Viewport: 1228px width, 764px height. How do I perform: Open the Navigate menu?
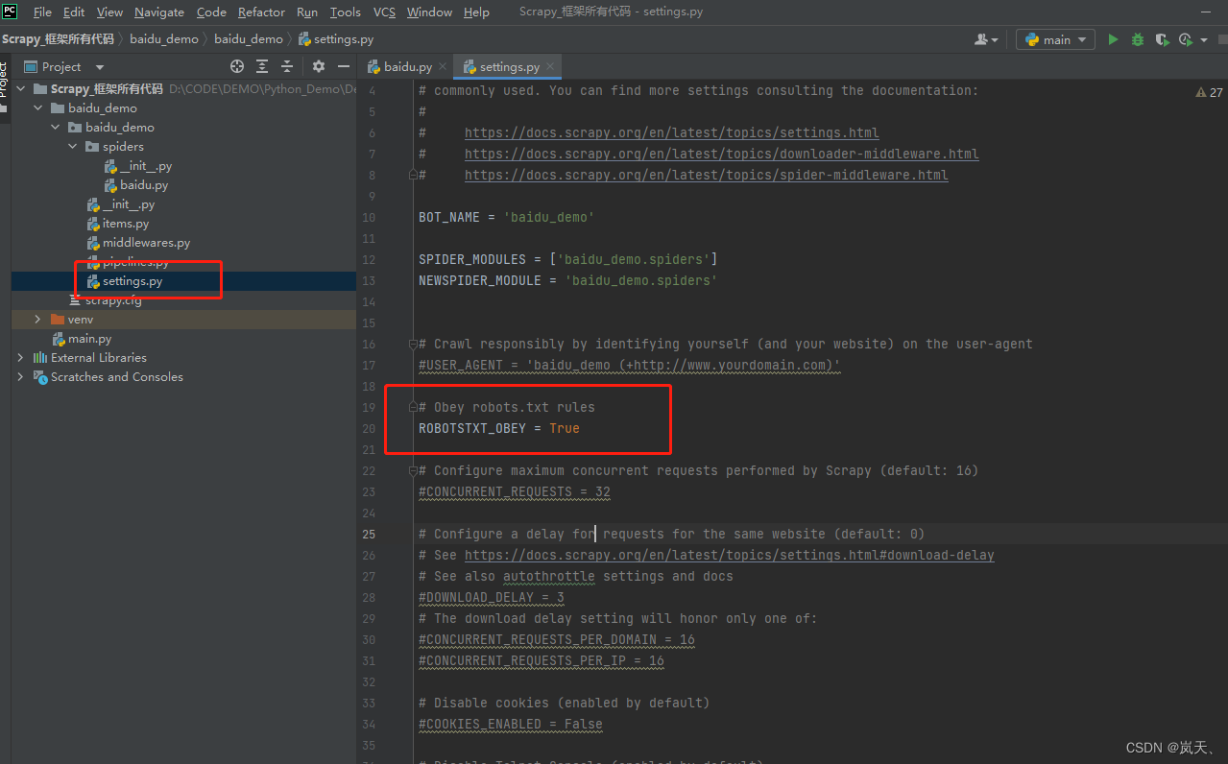[159, 12]
